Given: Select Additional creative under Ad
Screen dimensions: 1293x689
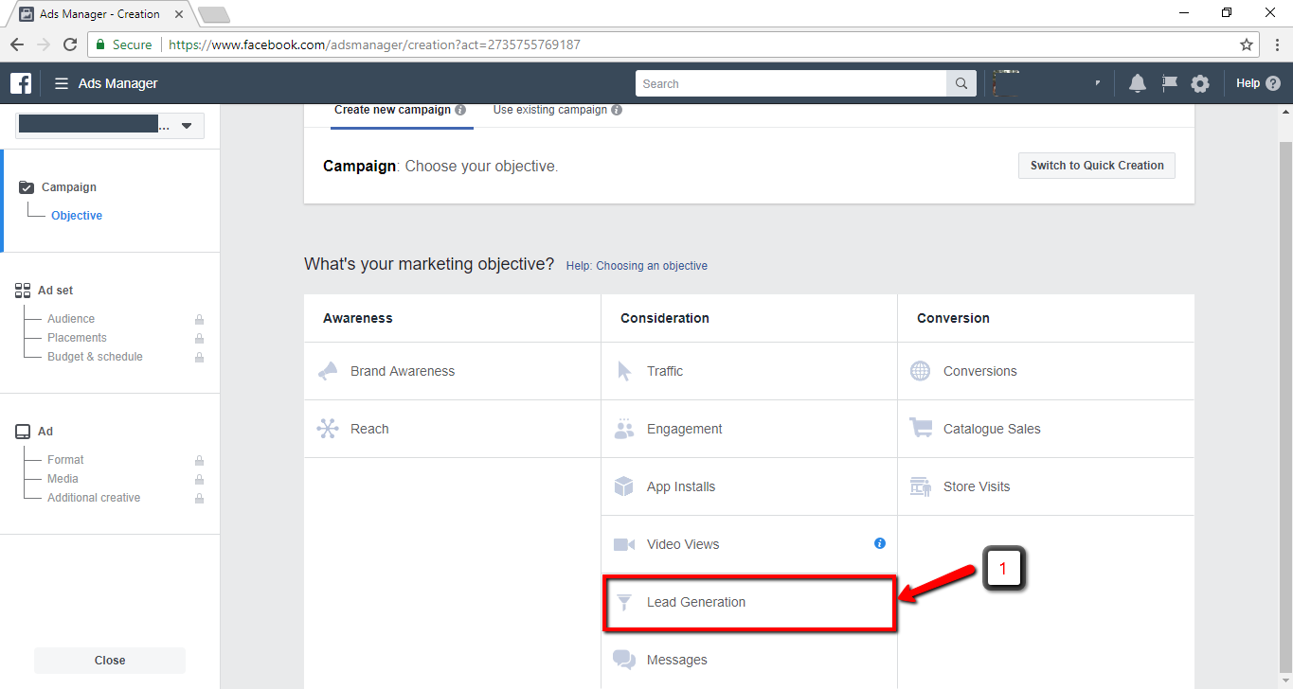Looking at the screenshot, I should pyautogui.click(x=94, y=498).
